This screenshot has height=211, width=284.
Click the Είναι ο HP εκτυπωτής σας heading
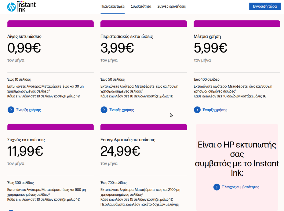point(237,158)
